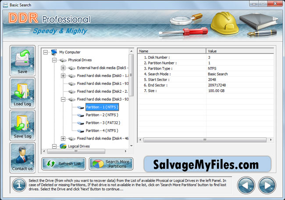Click tree horizontal scroll right arrow

(x=125, y=151)
